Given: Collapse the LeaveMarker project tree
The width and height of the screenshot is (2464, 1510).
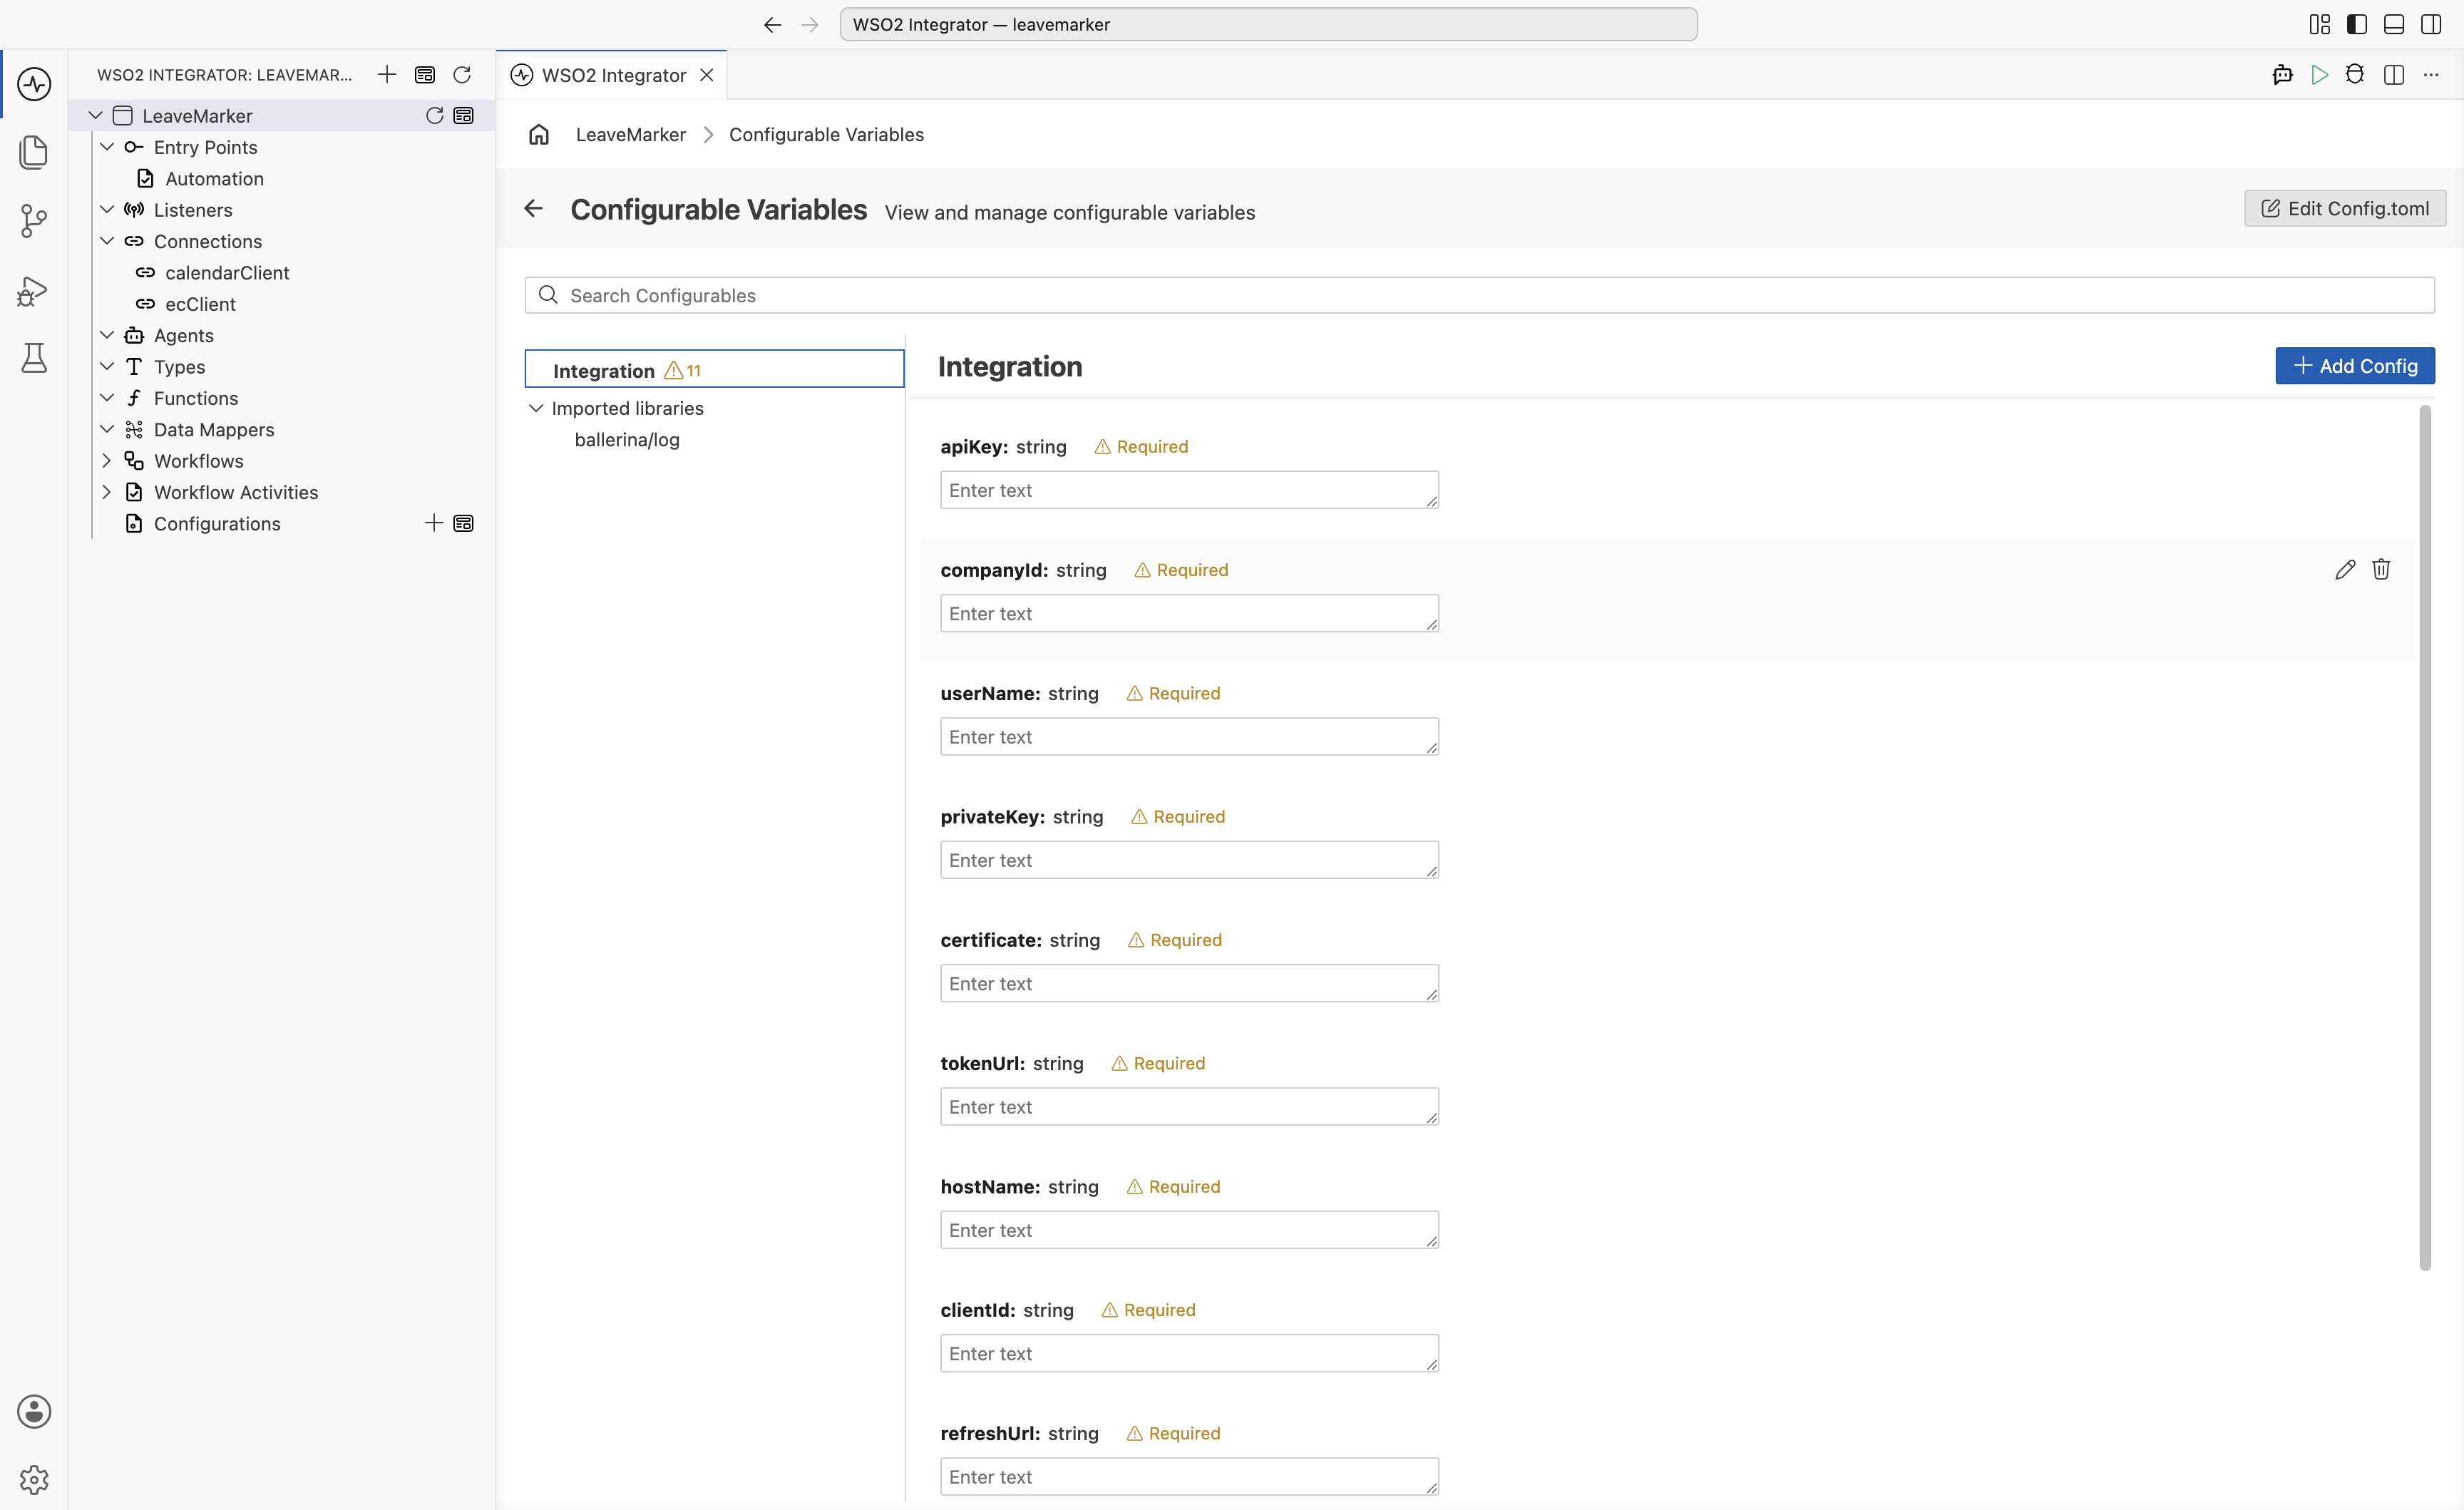Looking at the screenshot, I should [x=96, y=115].
